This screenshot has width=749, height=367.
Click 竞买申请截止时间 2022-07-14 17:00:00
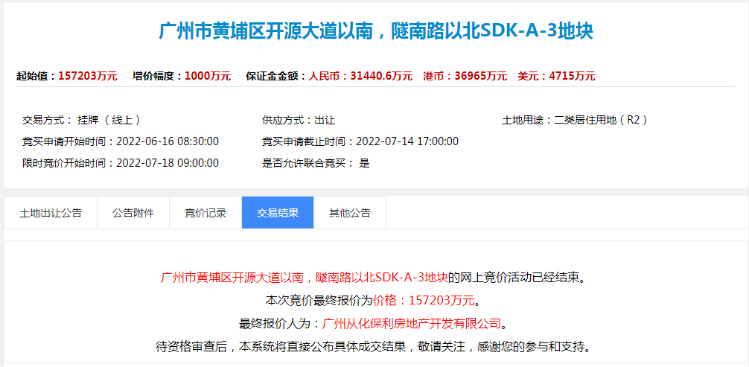click(360, 141)
